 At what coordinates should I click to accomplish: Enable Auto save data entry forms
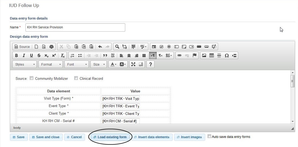click(209, 136)
